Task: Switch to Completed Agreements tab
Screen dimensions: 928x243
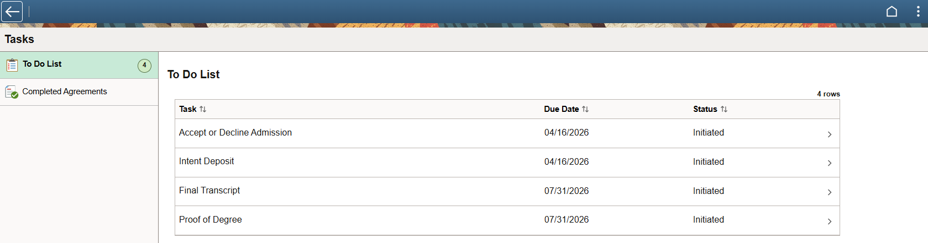Action: click(65, 91)
